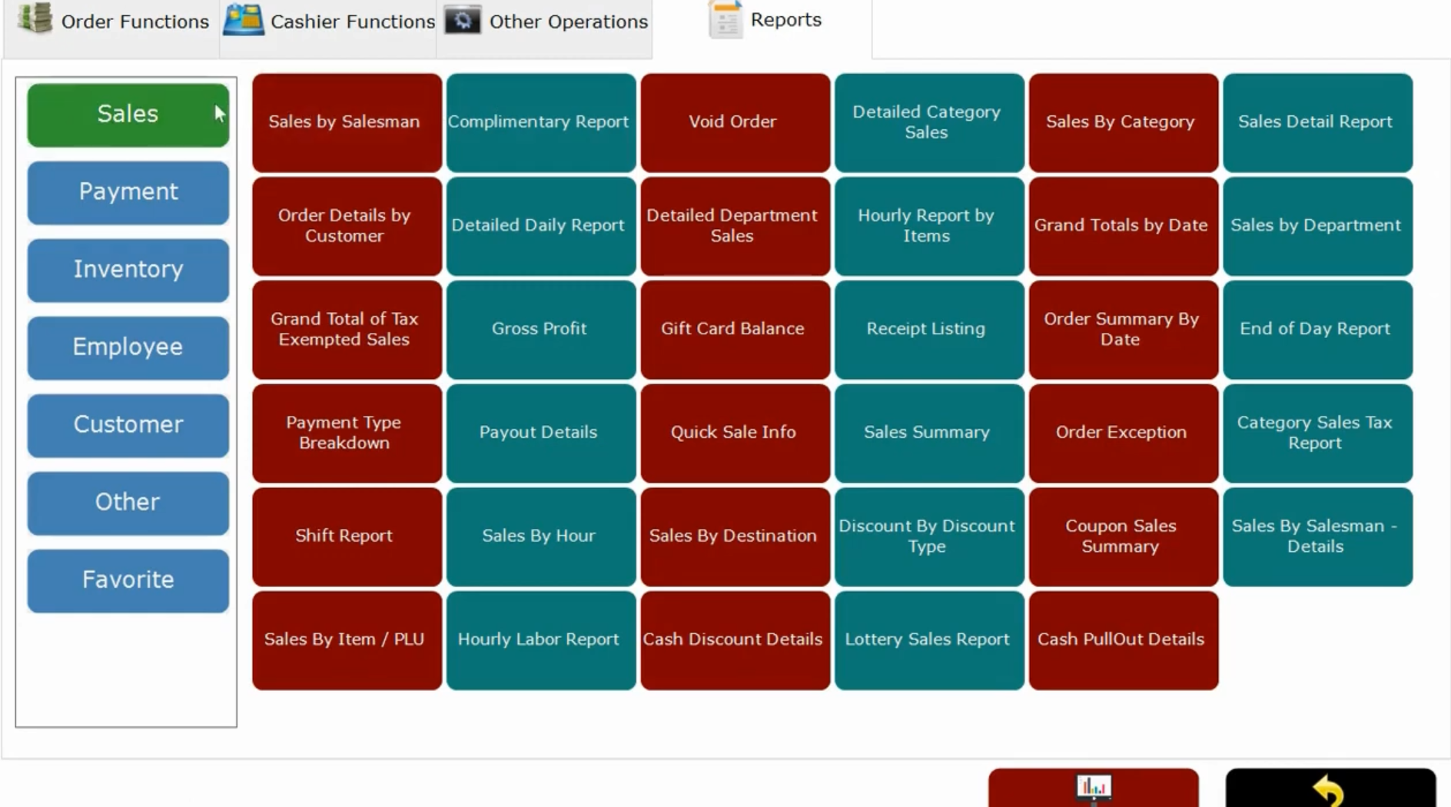View the Gift Card Balance report
Image resolution: width=1451 pixels, height=807 pixels.
[732, 328]
